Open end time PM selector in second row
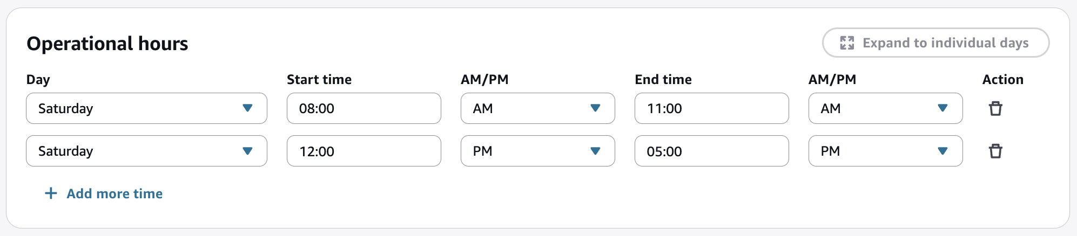 (885, 151)
